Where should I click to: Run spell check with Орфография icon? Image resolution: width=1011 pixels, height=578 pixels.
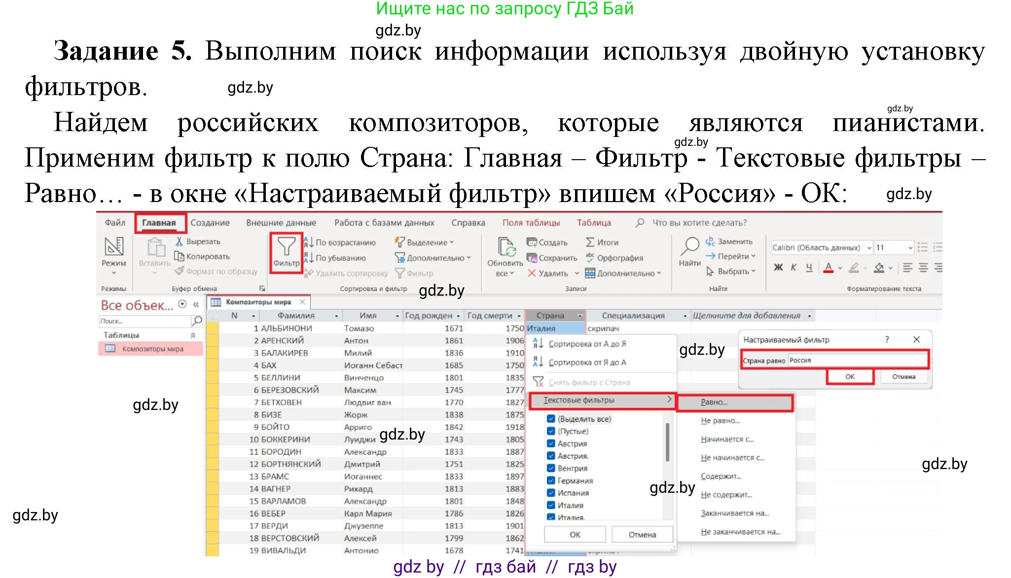pos(589,258)
